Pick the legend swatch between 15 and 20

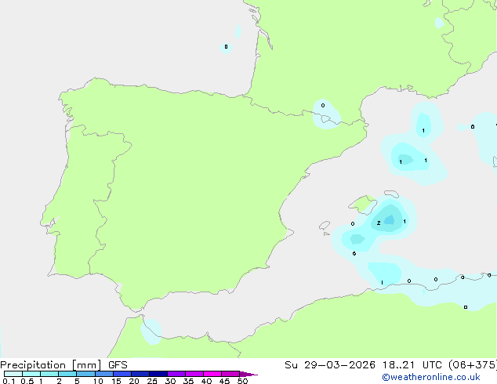[x=122, y=374]
